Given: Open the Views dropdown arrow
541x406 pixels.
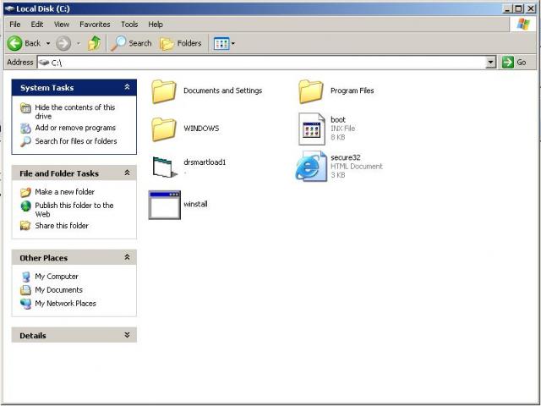Looking at the screenshot, I should point(233,43).
